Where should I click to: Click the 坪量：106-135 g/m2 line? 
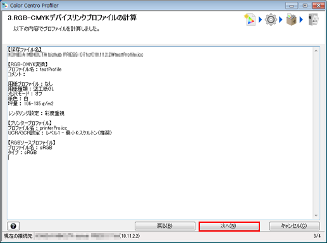tap(30, 104)
